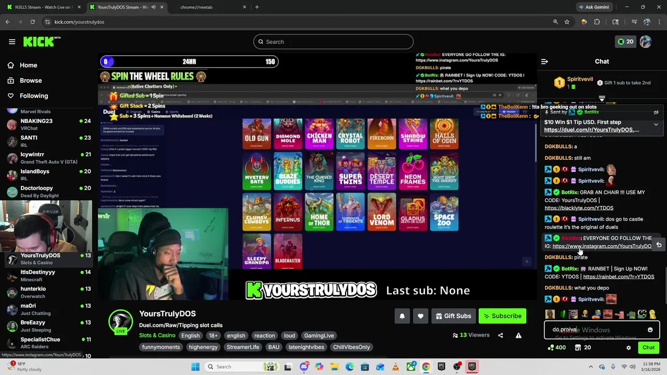Open VLC from the taskbar

396,367
